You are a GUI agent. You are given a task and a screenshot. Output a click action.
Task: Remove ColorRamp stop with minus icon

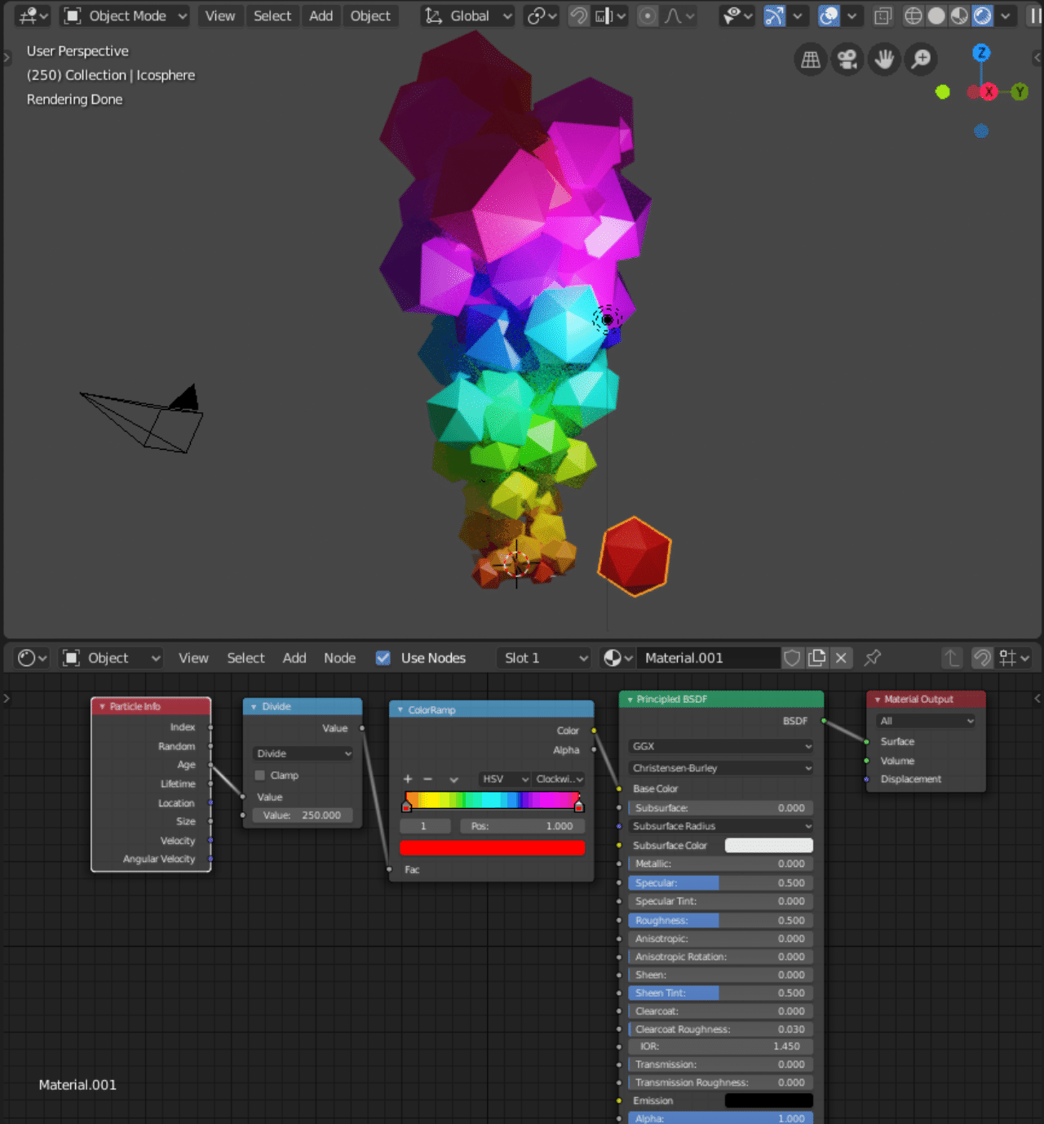427,779
